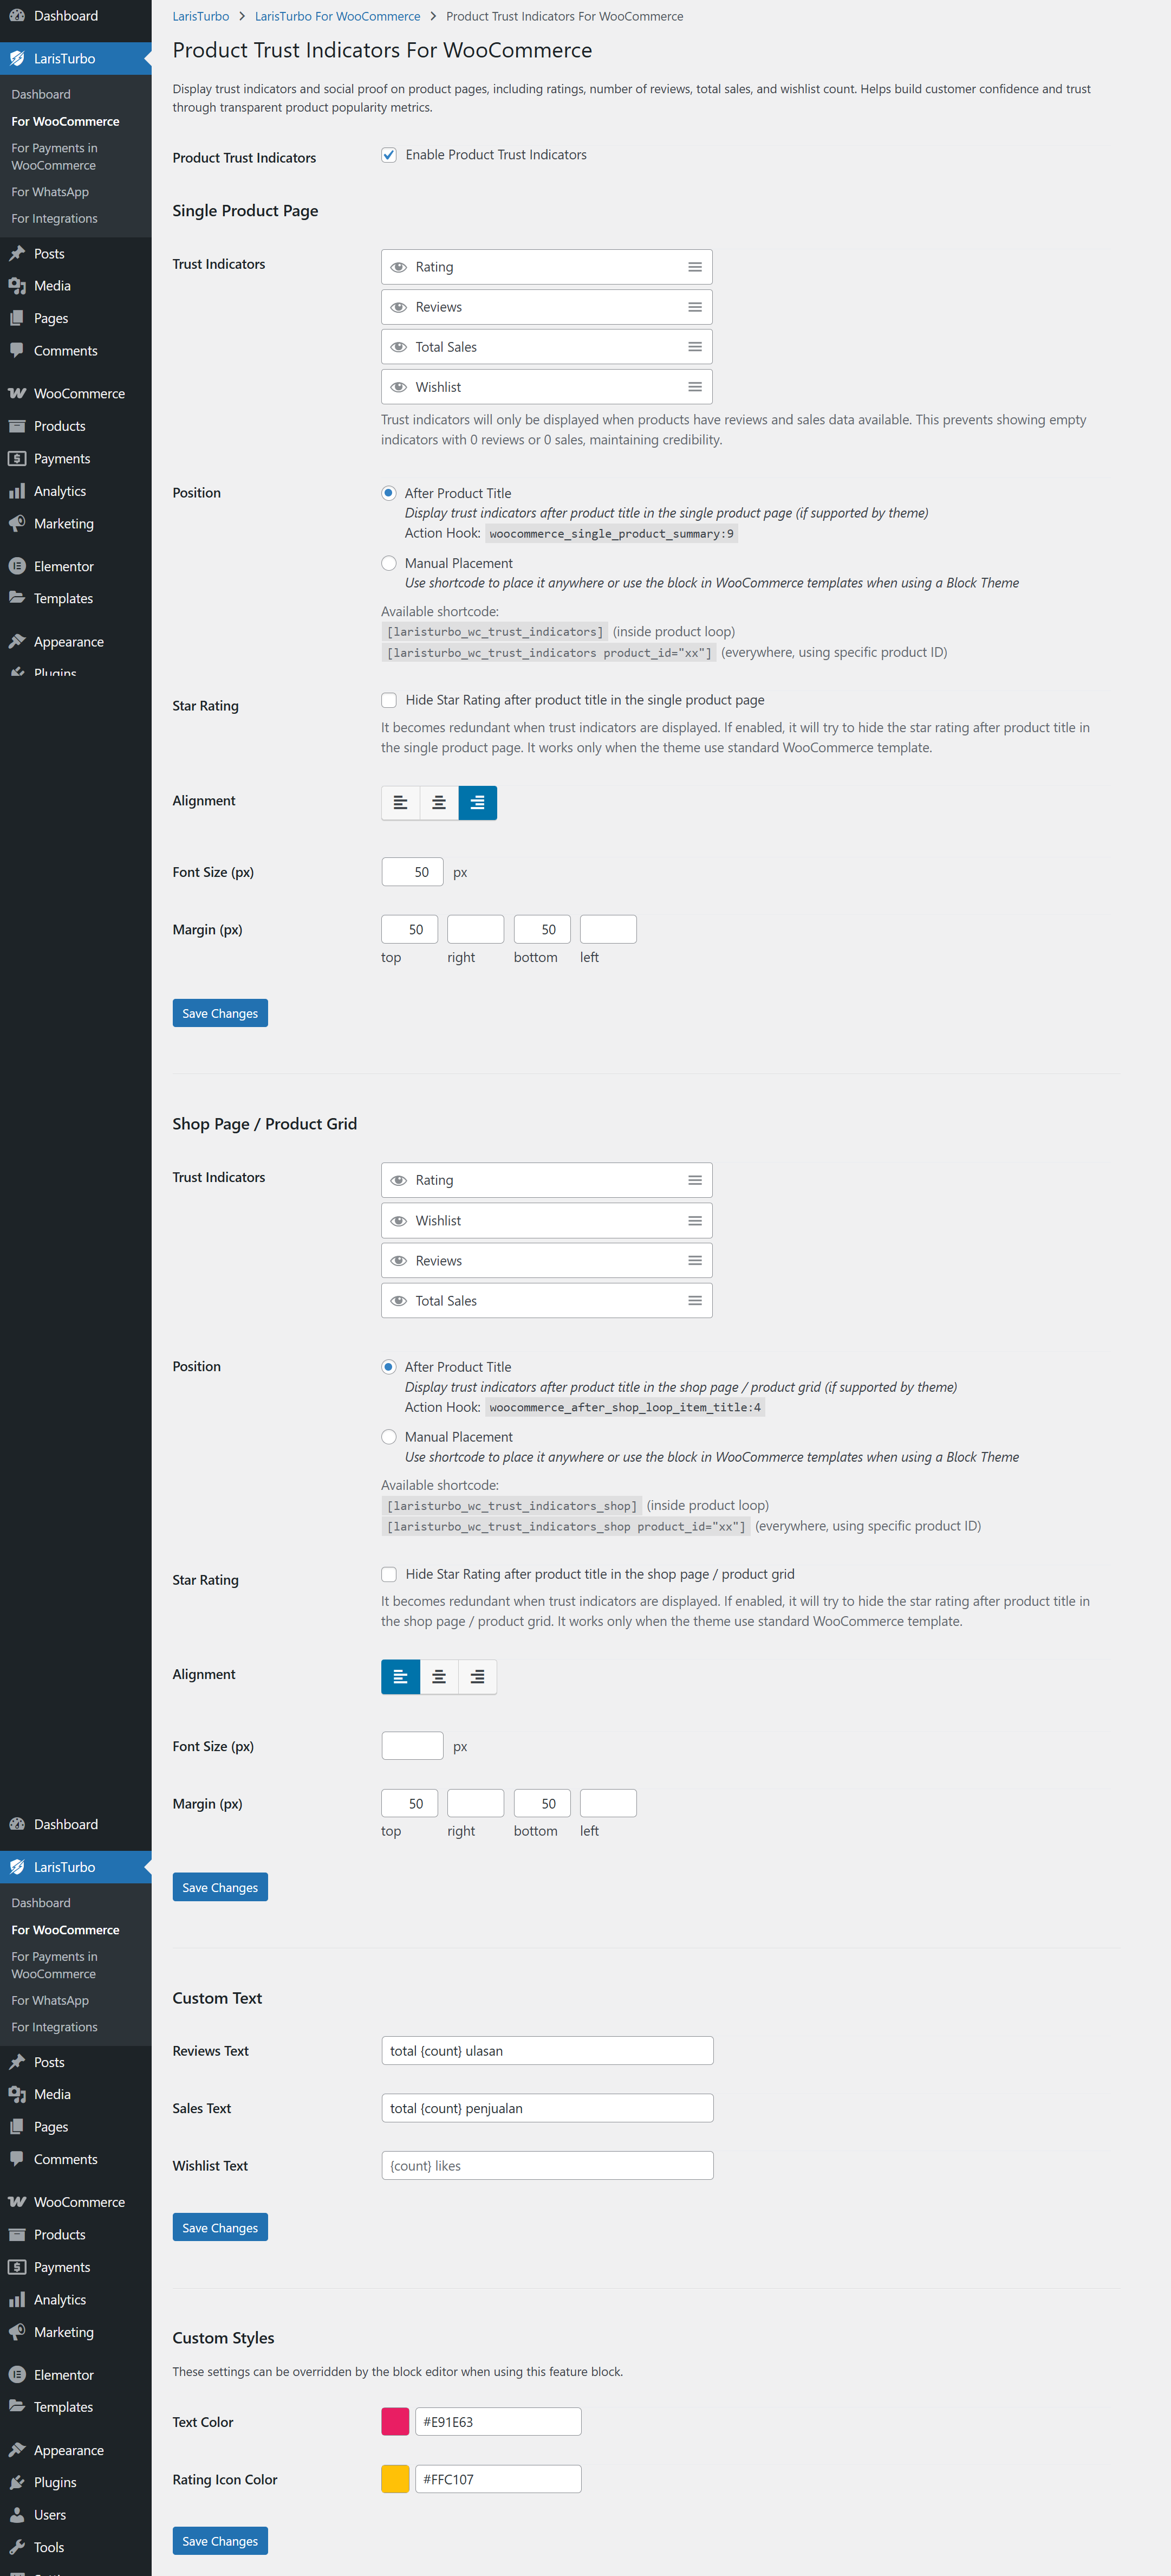Toggle eye icon for Rating in Single Product Page

coord(399,267)
